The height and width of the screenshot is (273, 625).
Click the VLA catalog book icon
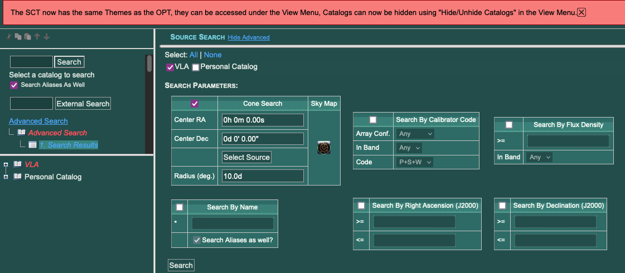pyautogui.click(x=17, y=164)
